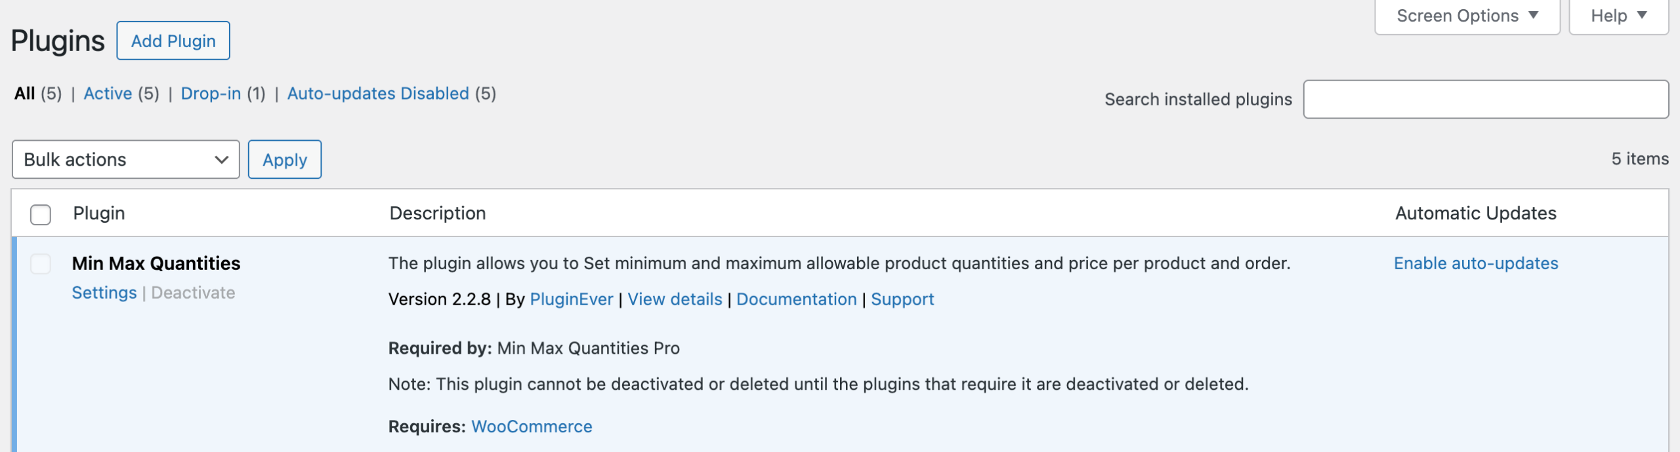The image size is (1680, 452).
Task: Expand the Help tab
Action: coord(1618,16)
